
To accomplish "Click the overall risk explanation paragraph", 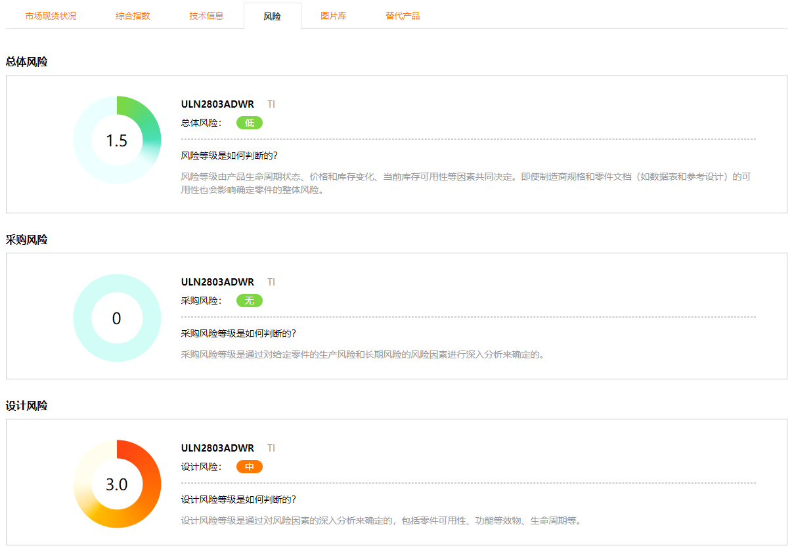I will (x=466, y=184).
